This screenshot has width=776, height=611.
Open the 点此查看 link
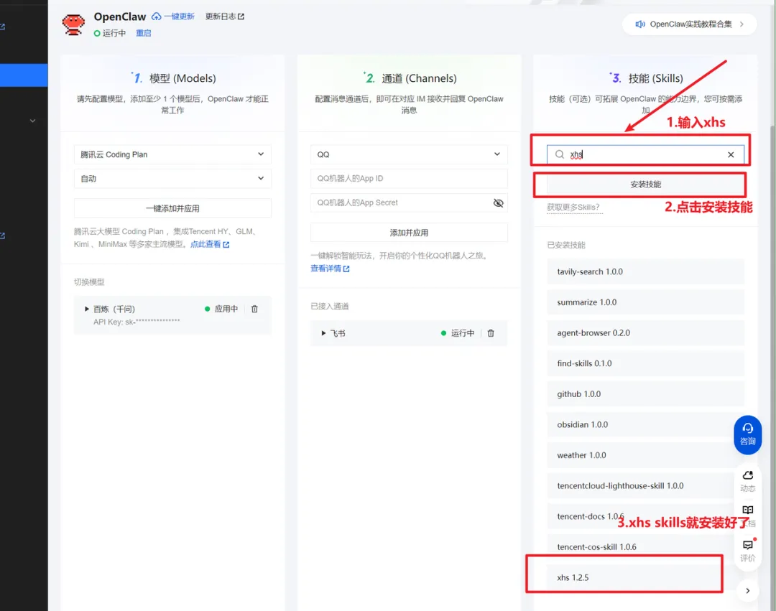210,244
